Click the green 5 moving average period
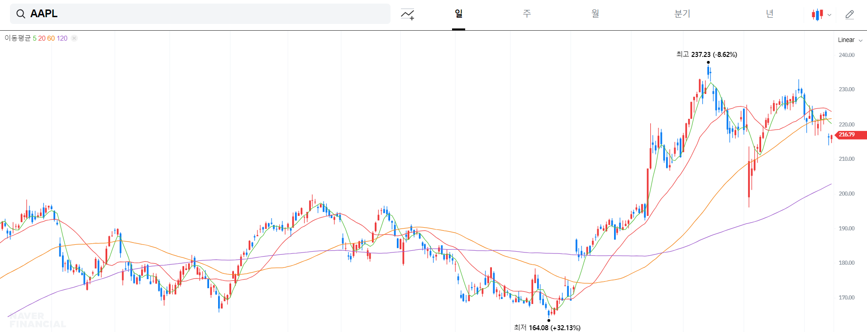The width and height of the screenshot is (867, 332). [x=34, y=38]
